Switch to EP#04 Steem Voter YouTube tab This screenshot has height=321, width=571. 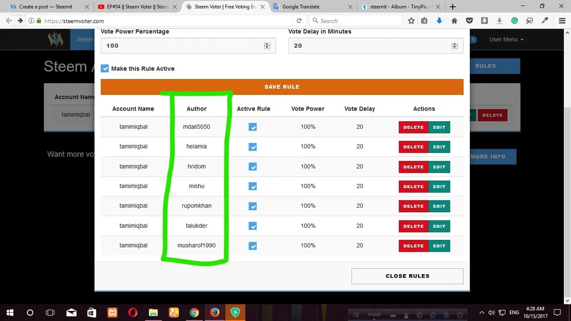point(138,7)
